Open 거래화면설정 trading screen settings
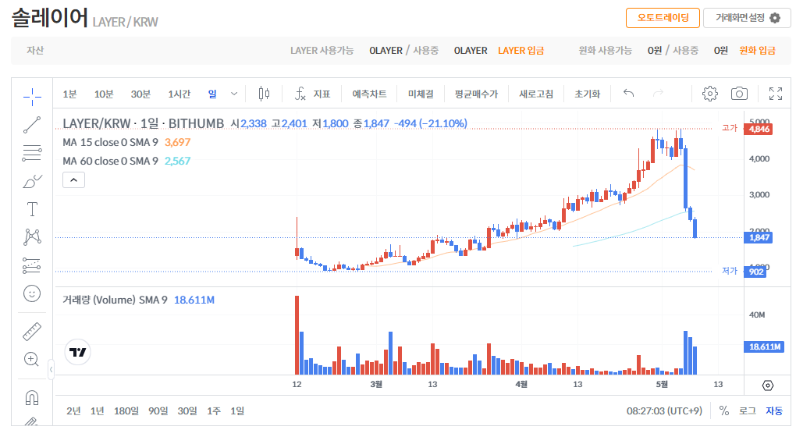This screenshot has height=430, width=796. [x=748, y=18]
